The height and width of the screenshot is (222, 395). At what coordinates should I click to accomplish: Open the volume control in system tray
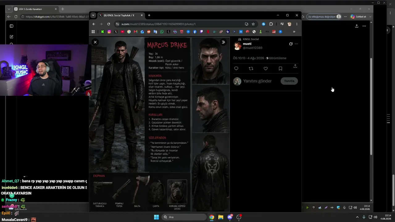[376, 217]
